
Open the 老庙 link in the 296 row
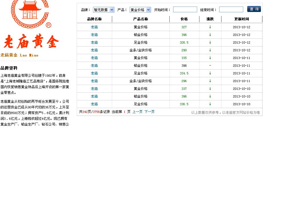pos(94,81)
